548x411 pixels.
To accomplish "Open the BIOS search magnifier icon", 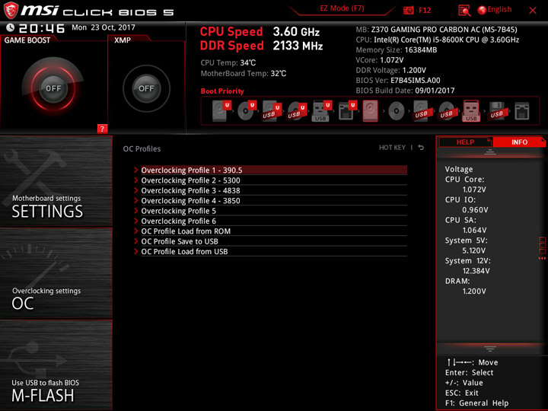I will [464, 11].
